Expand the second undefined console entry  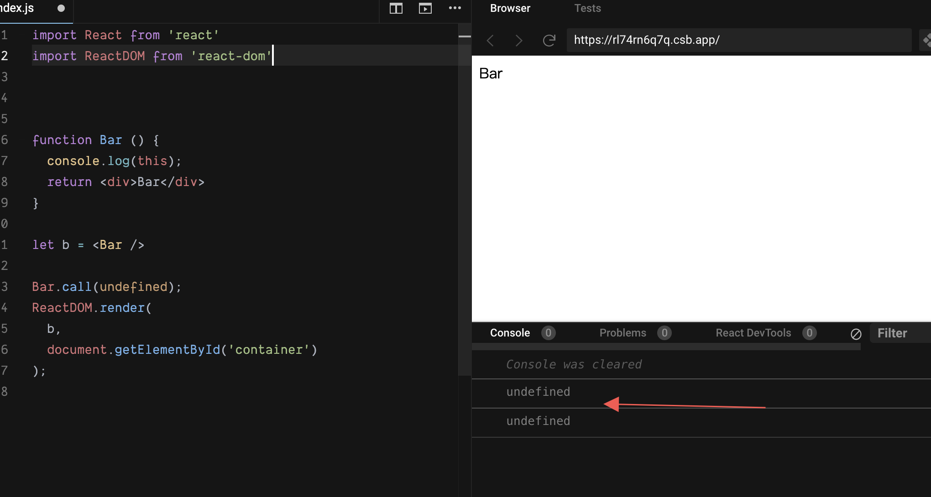pos(538,420)
